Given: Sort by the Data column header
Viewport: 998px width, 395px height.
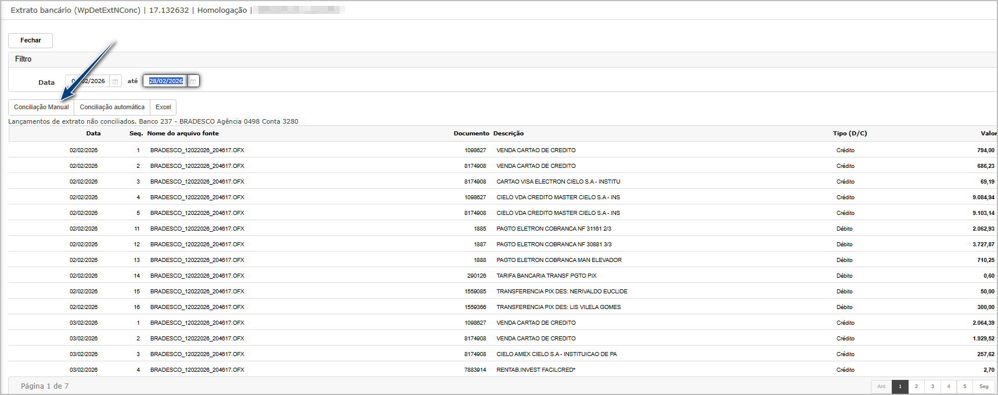Looking at the screenshot, I should 93,134.
